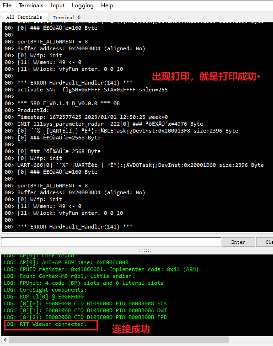
Task: Click the horizontal scrollbar left arrow
Action: pos(5,340)
